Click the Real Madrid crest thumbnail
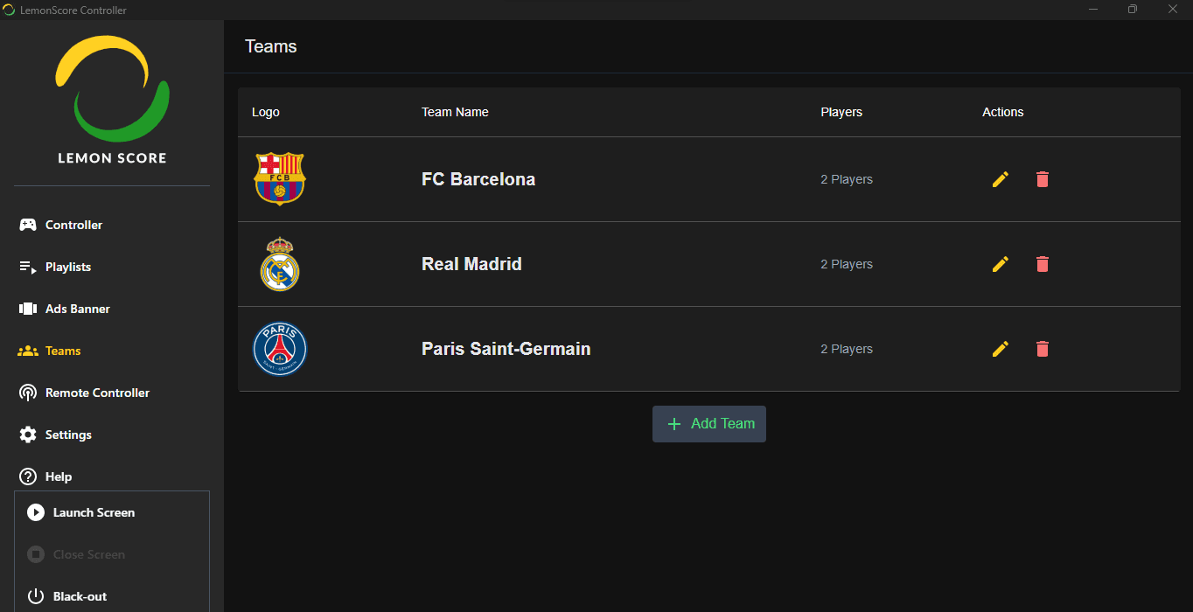This screenshot has width=1193, height=612. tap(280, 264)
